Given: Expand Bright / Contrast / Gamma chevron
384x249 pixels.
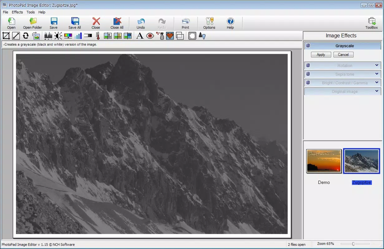Looking at the screenshot, I should [x=377, y=83].
